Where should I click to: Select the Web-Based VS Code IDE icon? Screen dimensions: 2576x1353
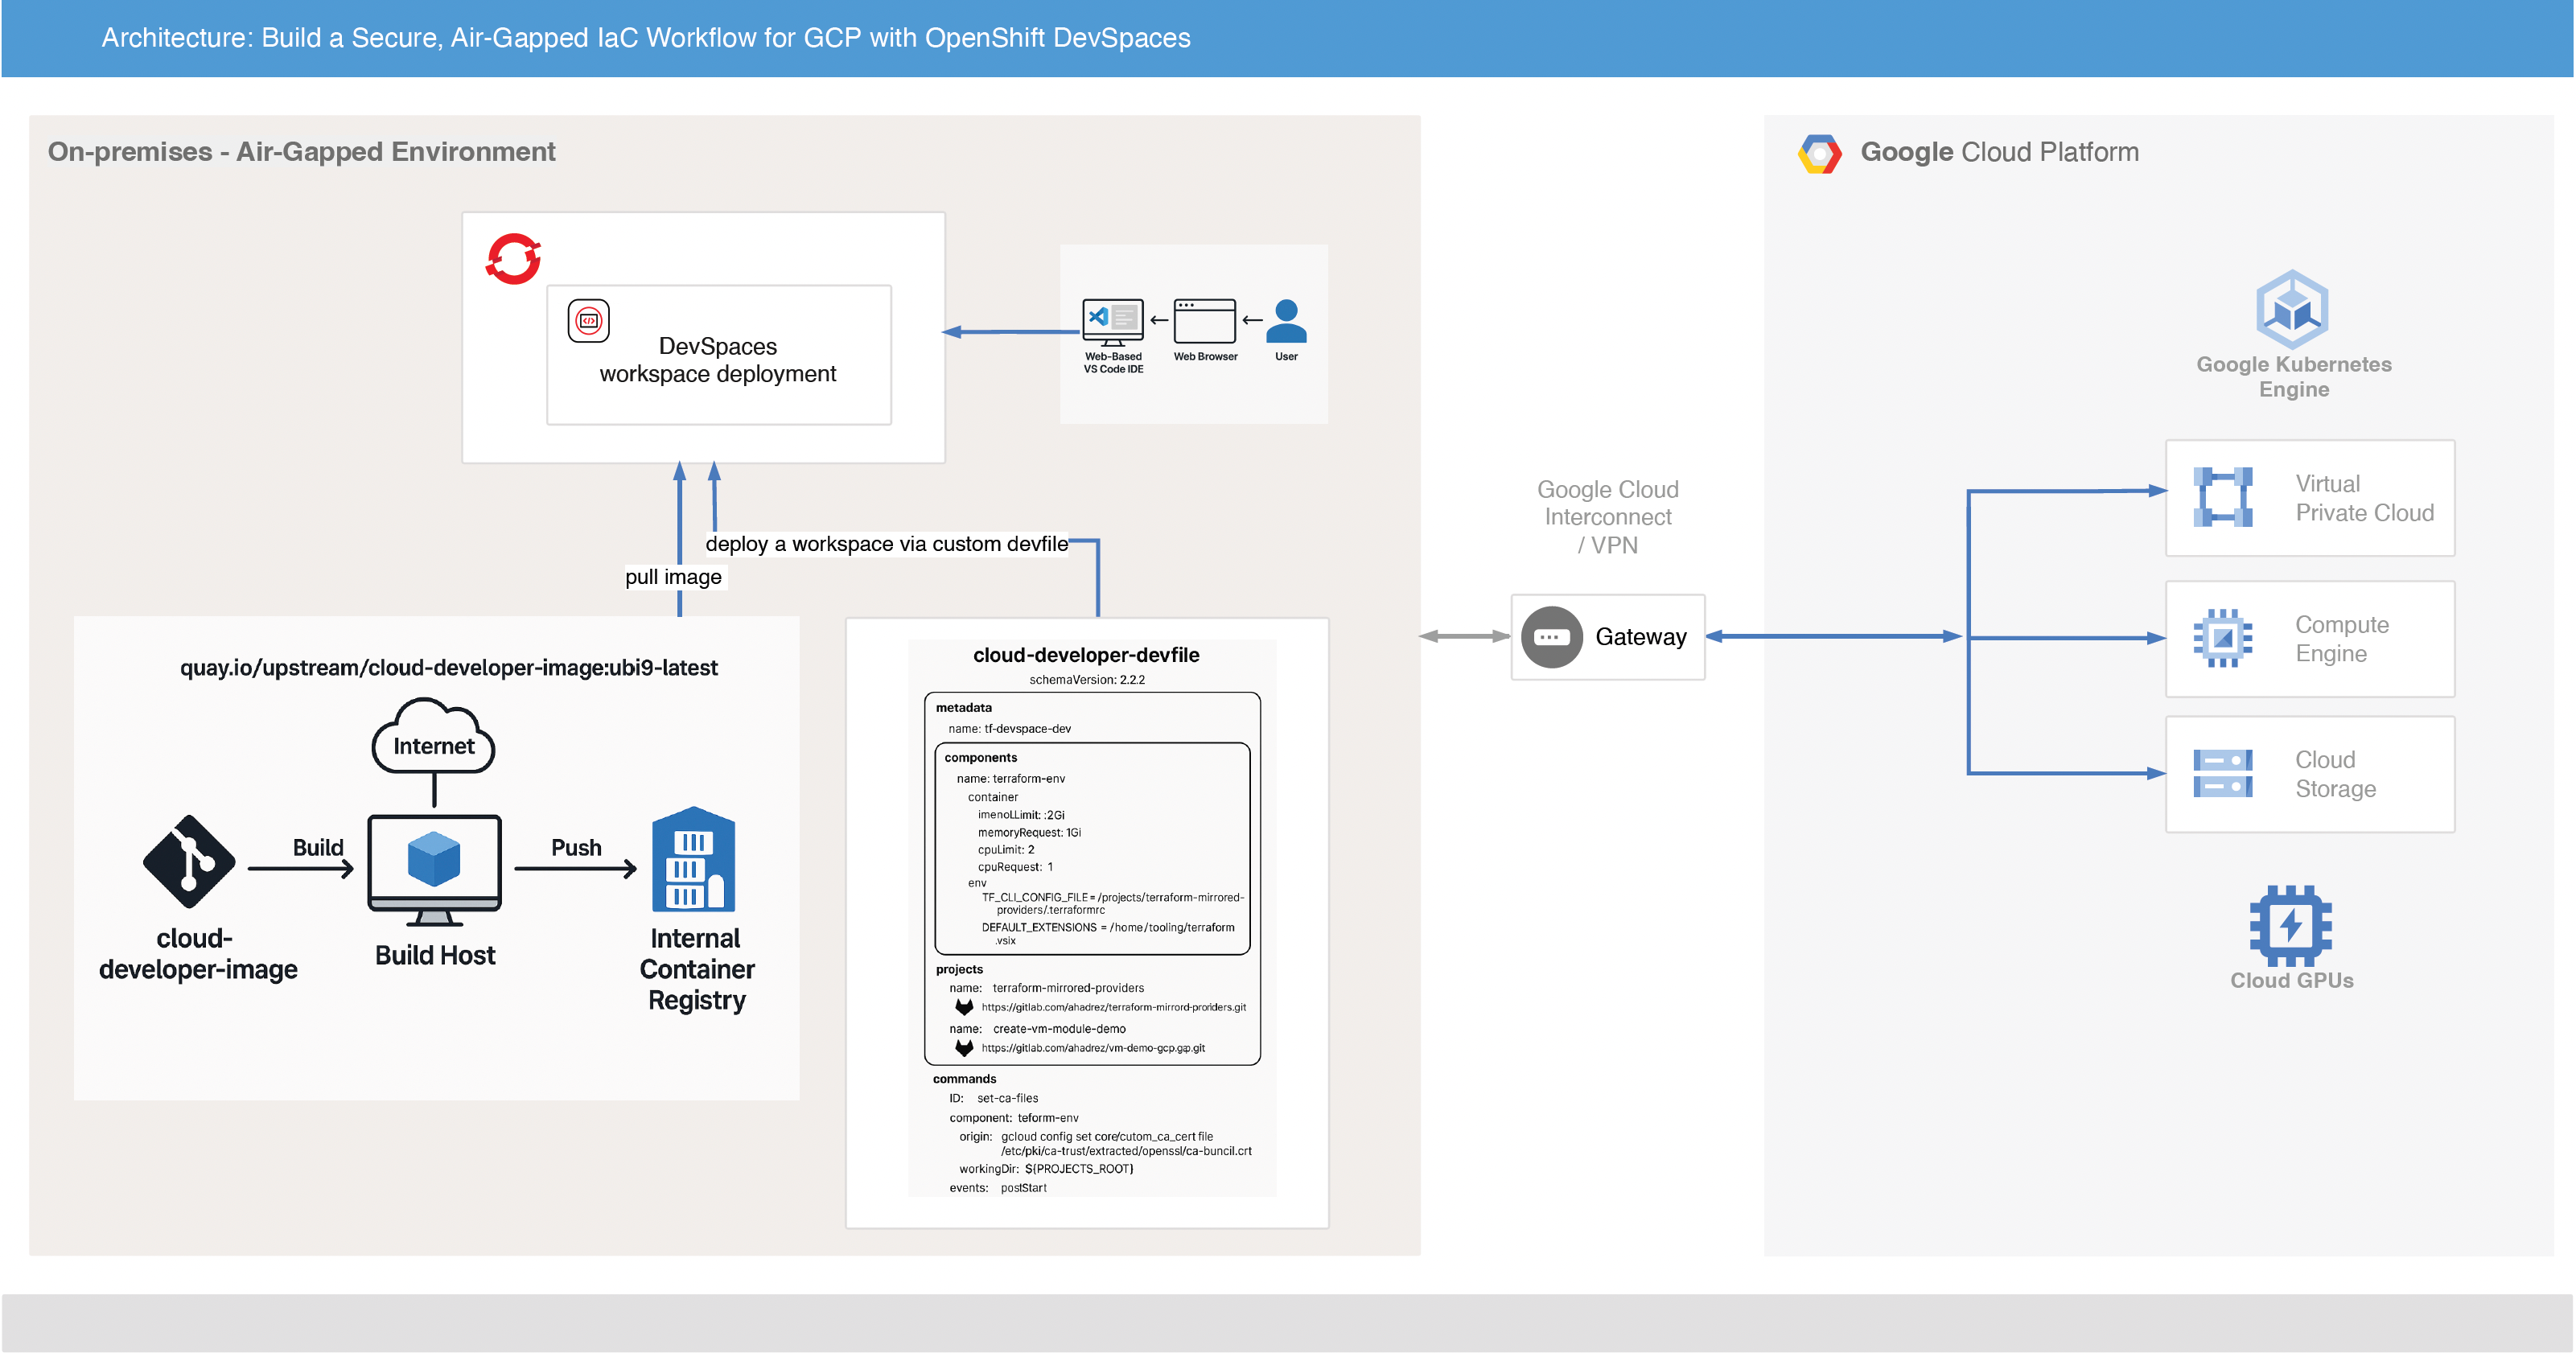pyautogui.click(x=1113, y=322)
